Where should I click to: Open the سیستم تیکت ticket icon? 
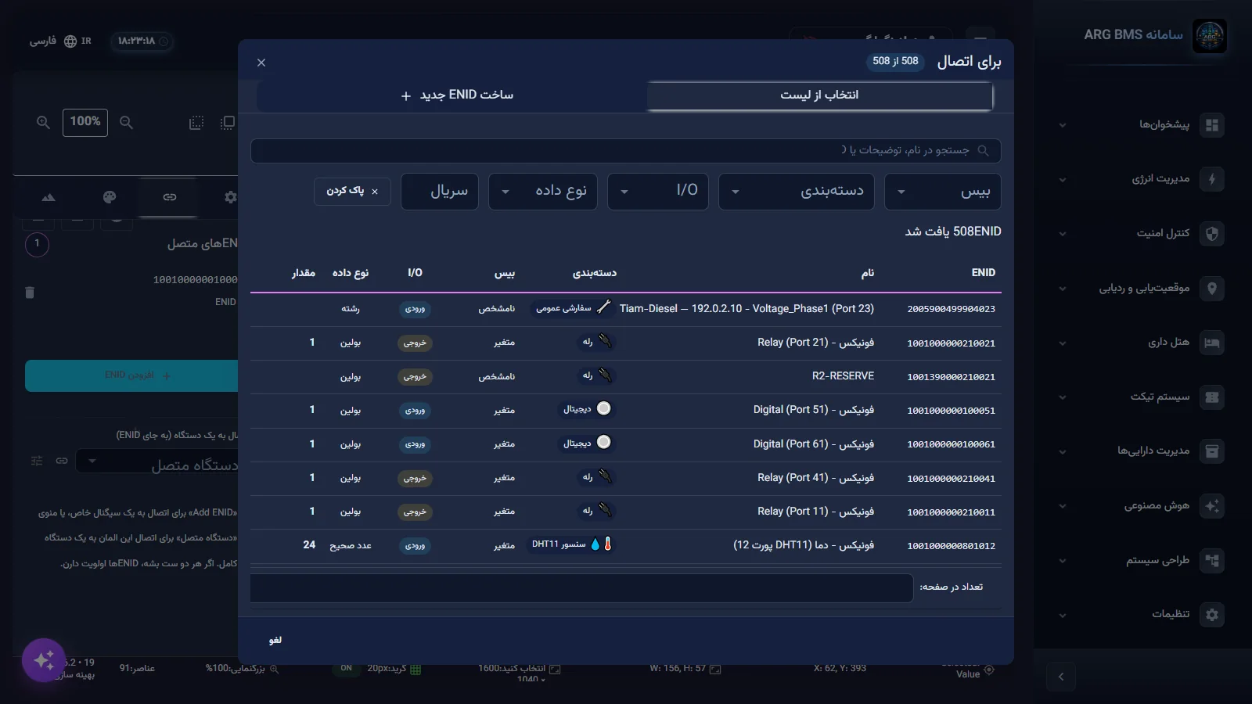pos(1212,397)
